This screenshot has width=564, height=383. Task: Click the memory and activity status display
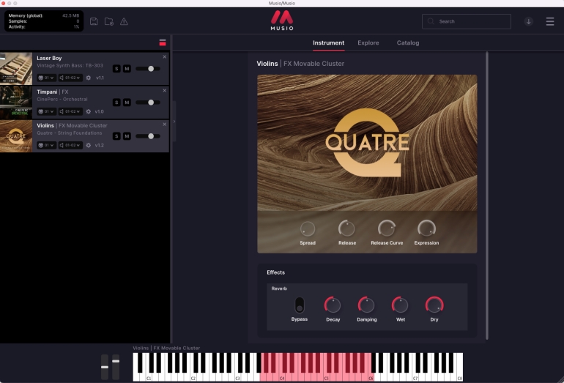[x=44, y=21]
